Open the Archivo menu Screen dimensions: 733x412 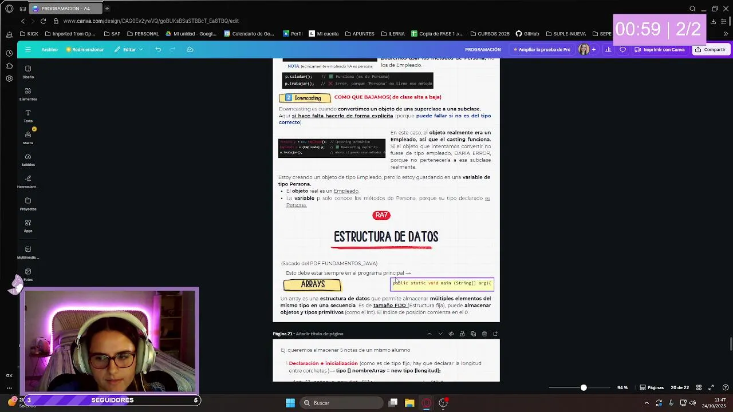[x=49, y=50]
